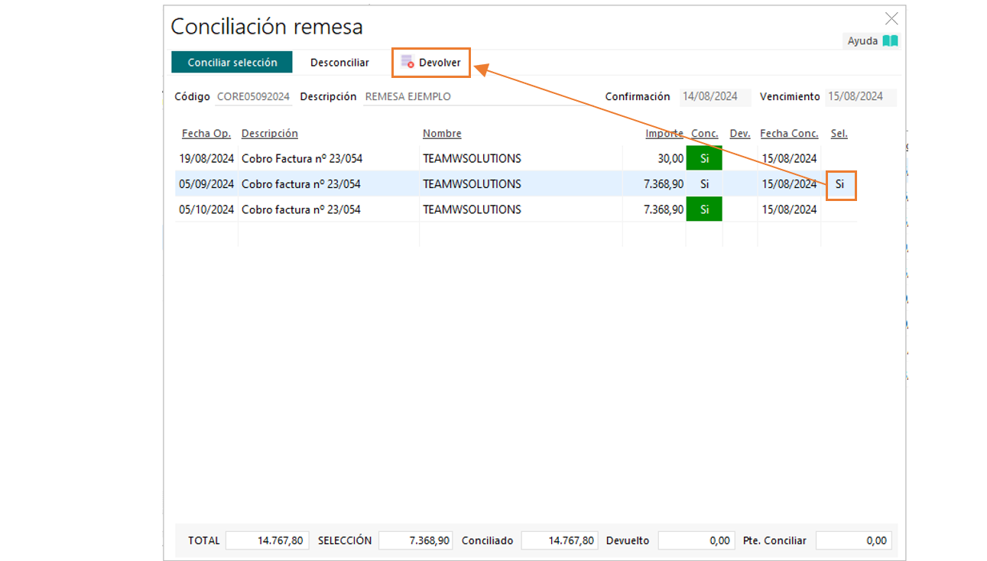Click the Pte. Conciliar field 0,00
The height and width of the screenshot is (561, 987).
coord(854,540)
